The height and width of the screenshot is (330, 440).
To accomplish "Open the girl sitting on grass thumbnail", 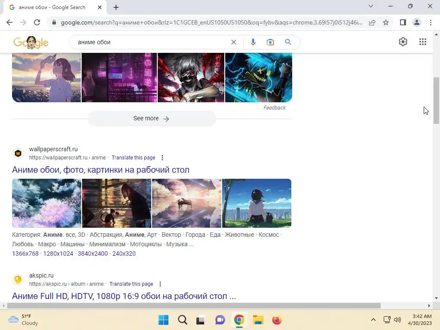I will point(257,203).
